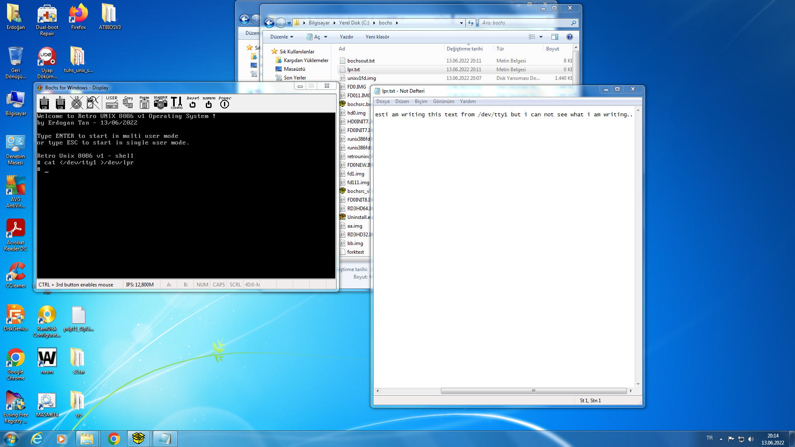Take a Bochs snapshot with camera icon

160,103
